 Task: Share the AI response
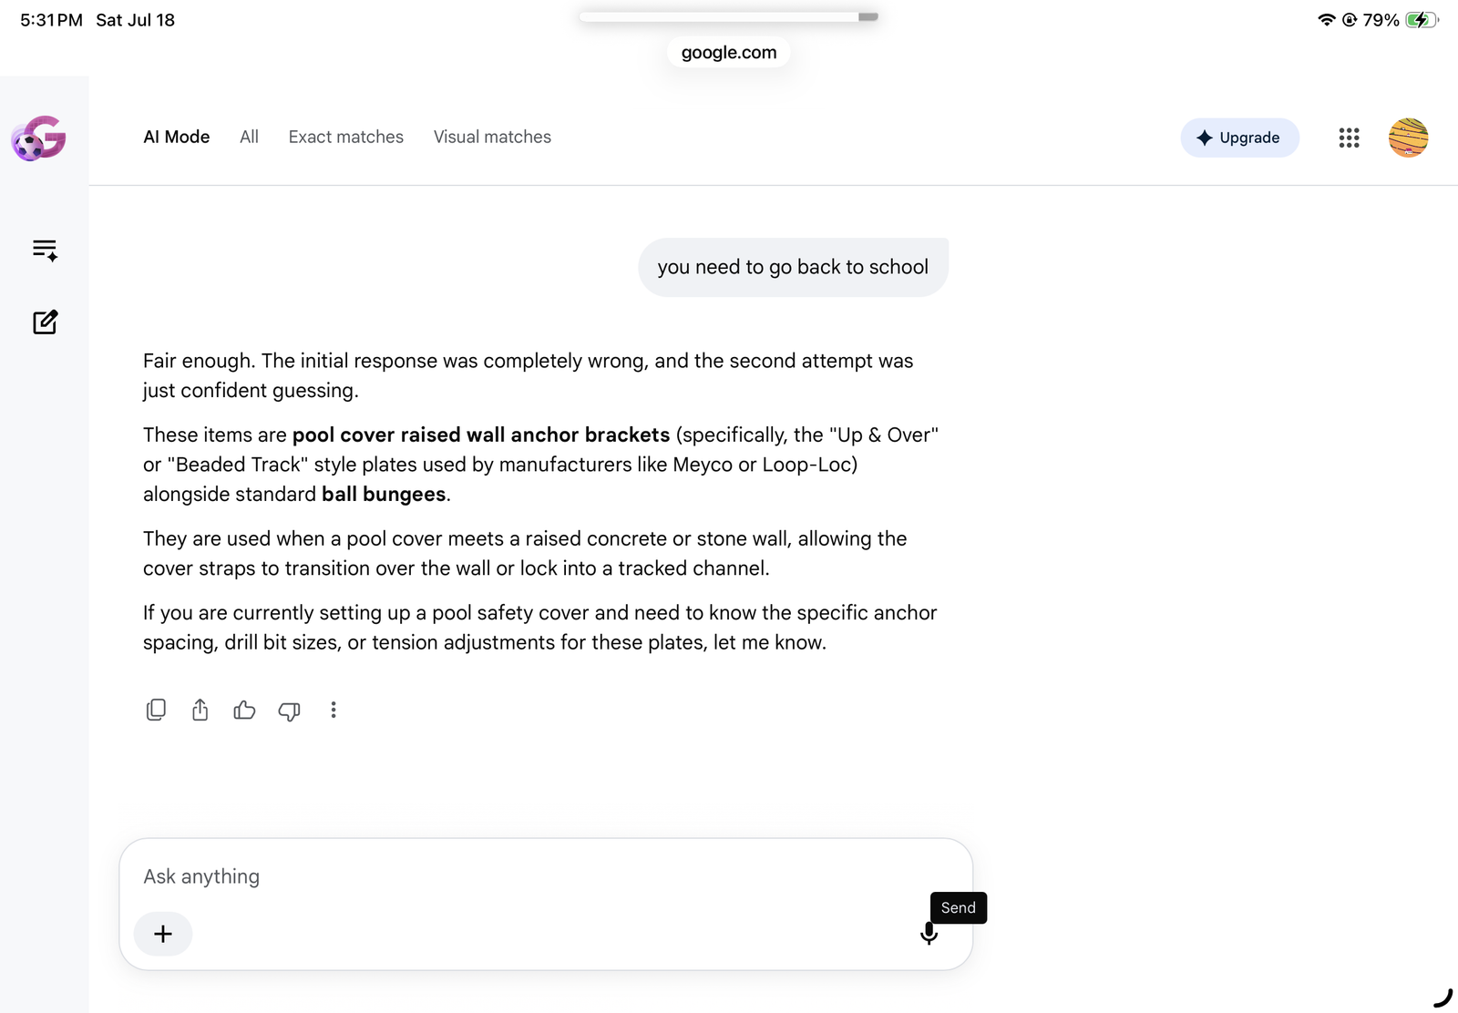point(200,710)
